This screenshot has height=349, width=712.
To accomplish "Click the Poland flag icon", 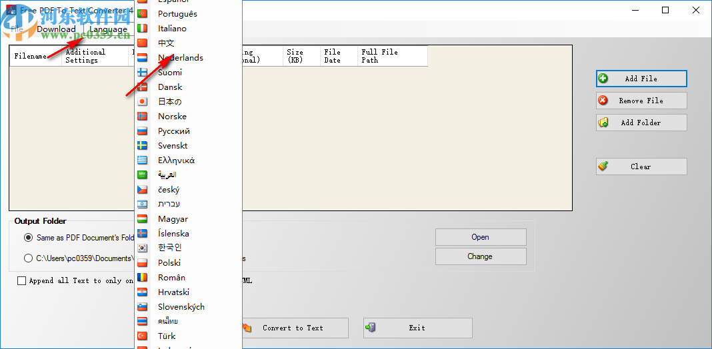I will [142, 263].
